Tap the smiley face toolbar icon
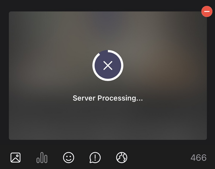Image resolution: width=215 pixels, height=169 pixels. click(69, 157)
